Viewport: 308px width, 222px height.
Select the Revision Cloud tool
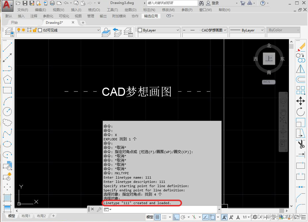tap(7, 122)
